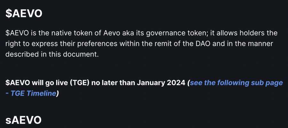Click the word "DAO" in the paragraph

click(194, 44)
